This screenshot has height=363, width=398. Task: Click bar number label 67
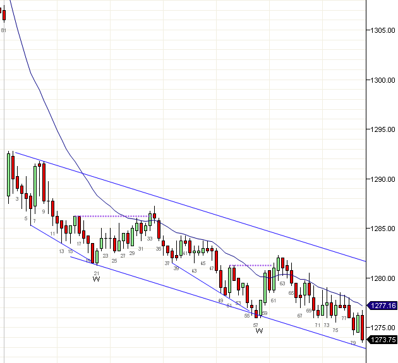tap(300, 316)
